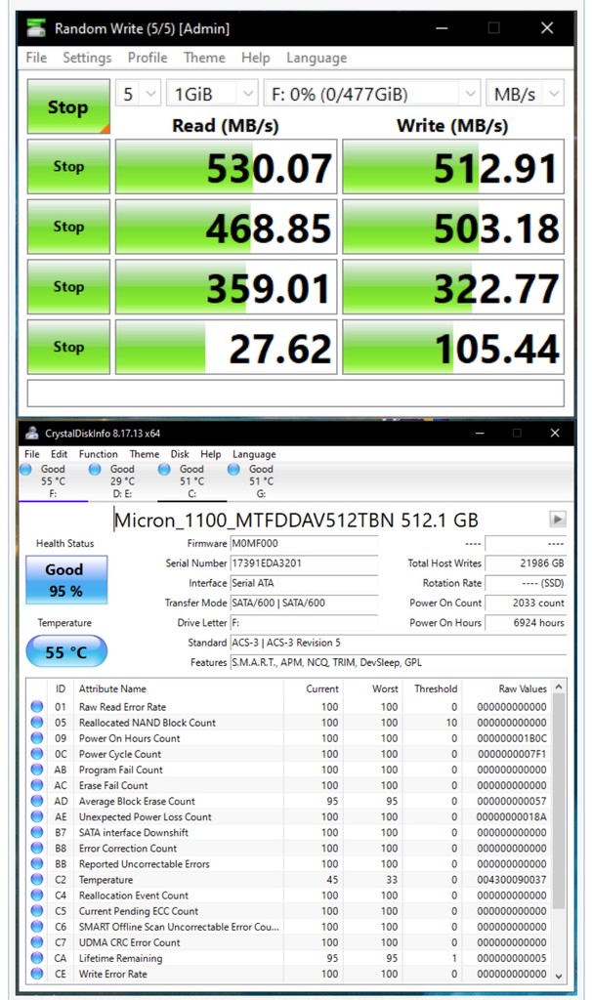The width and height of the screenshot is (592, 1000).
Task: Open Edit menu in CrystalDiskInfo
Action: [x=60, y=454]
